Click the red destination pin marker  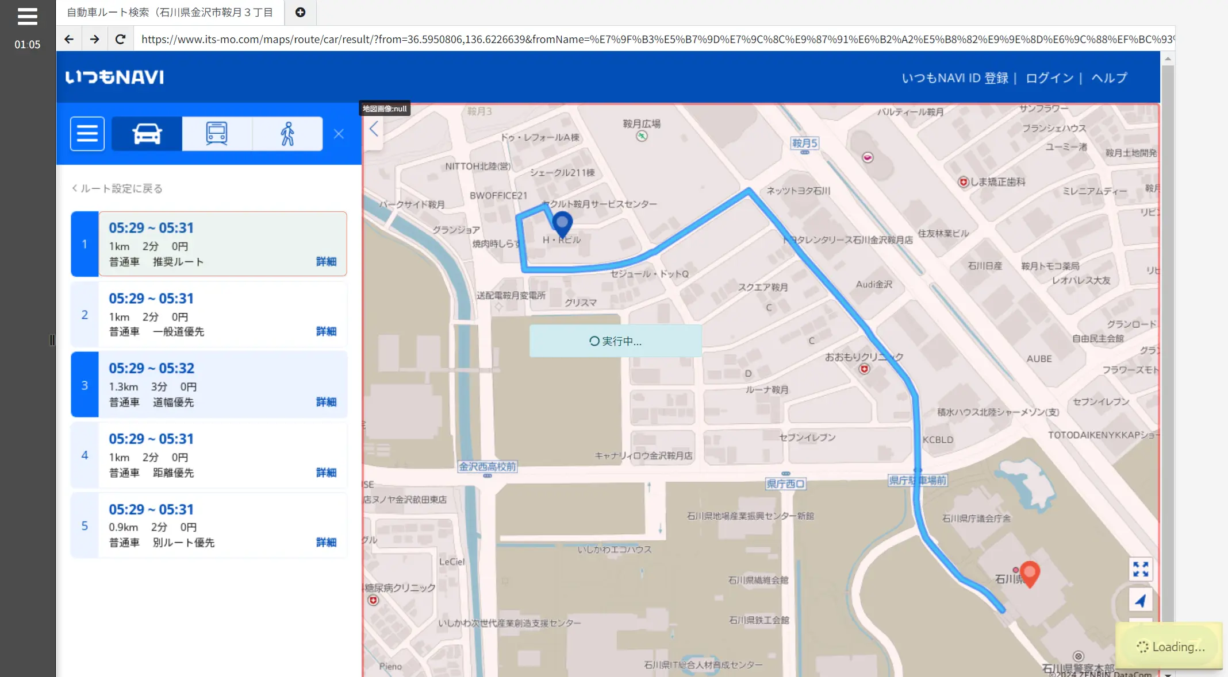coord(1030,574)
